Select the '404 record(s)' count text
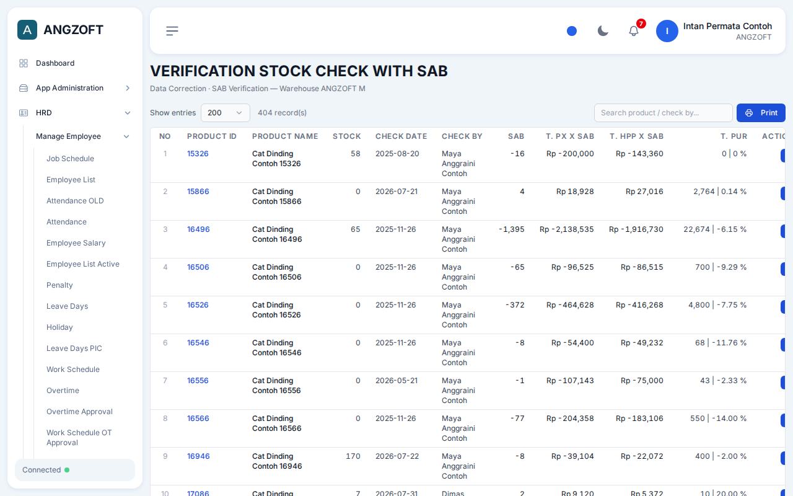The height and width of the screenshot is (496, 793). [282, 113]
